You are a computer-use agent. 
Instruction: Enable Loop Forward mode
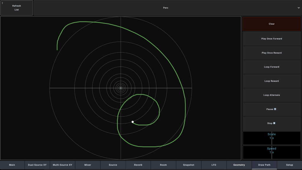[x=271, y=67]
